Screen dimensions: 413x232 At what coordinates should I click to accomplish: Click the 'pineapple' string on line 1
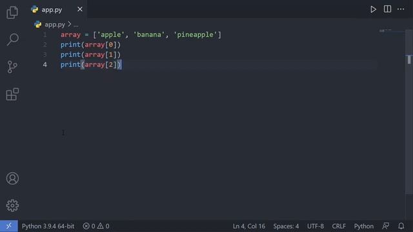(x=195, y=35)
